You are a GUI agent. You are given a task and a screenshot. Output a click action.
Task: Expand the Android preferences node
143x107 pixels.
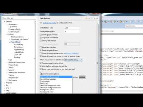pos(4,83)
